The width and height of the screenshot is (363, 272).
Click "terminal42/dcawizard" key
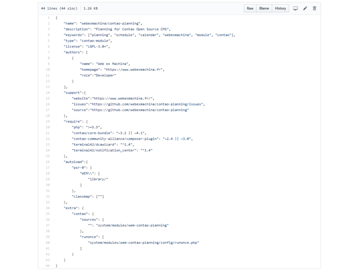pos(94,145)
